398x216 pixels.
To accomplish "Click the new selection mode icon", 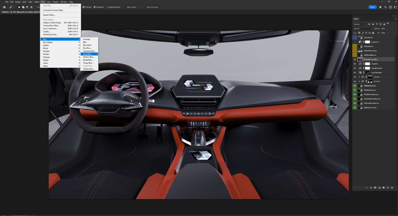I will (x=19, y=7).
